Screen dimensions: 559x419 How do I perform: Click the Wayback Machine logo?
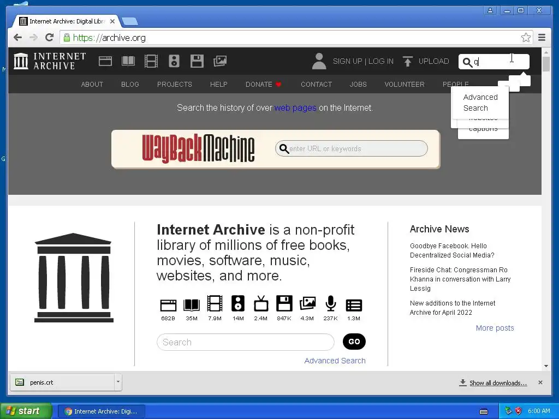click(x=198, y=148)
